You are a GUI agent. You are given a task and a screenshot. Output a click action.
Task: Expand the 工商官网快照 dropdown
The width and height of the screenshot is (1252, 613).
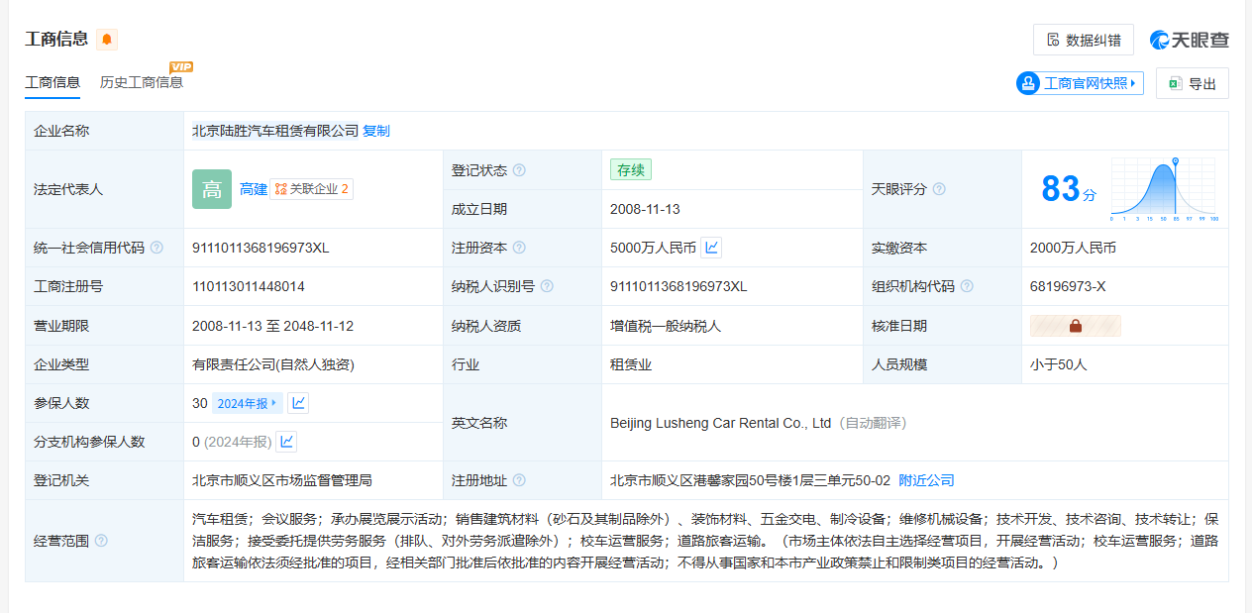click(1080, 83)
